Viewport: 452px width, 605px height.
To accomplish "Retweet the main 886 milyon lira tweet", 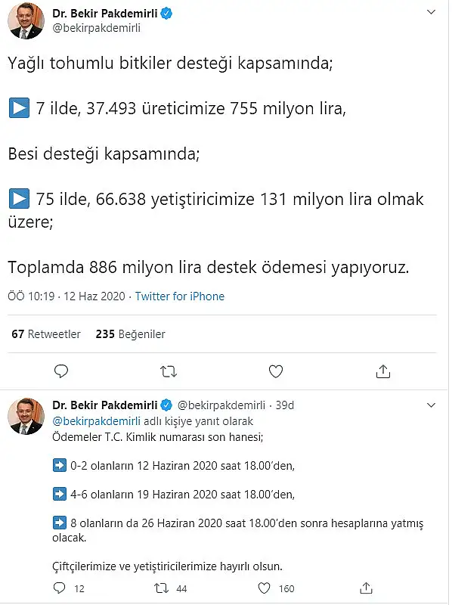I will [x=168, y=371].
